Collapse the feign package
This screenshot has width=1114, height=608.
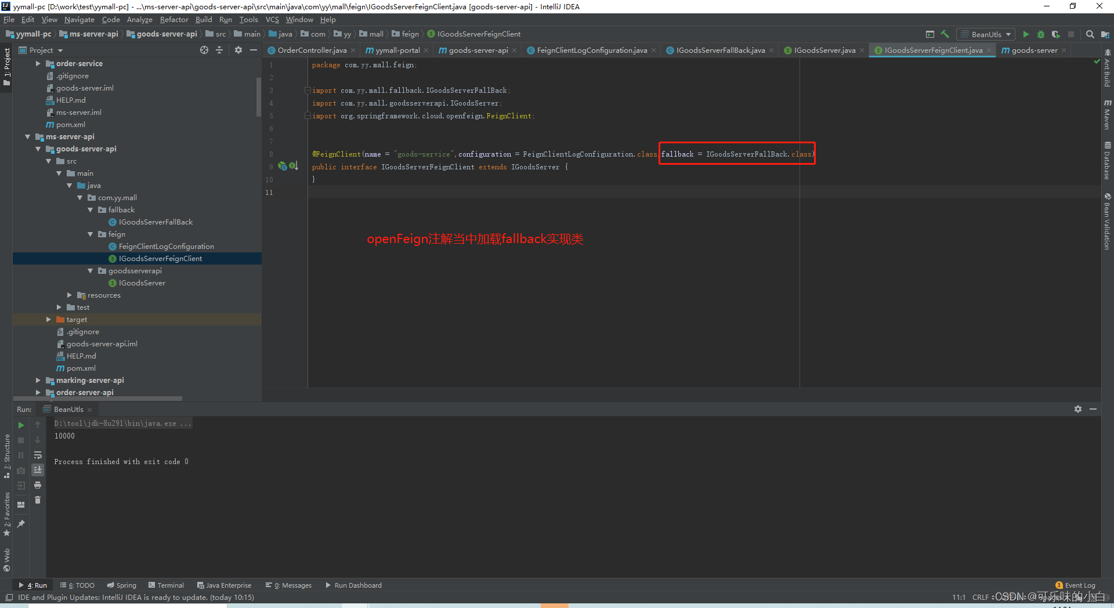pos(90,234)
